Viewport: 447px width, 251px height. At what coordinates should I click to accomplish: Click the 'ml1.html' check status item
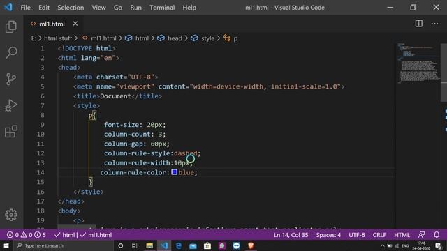tap(96, 235)
